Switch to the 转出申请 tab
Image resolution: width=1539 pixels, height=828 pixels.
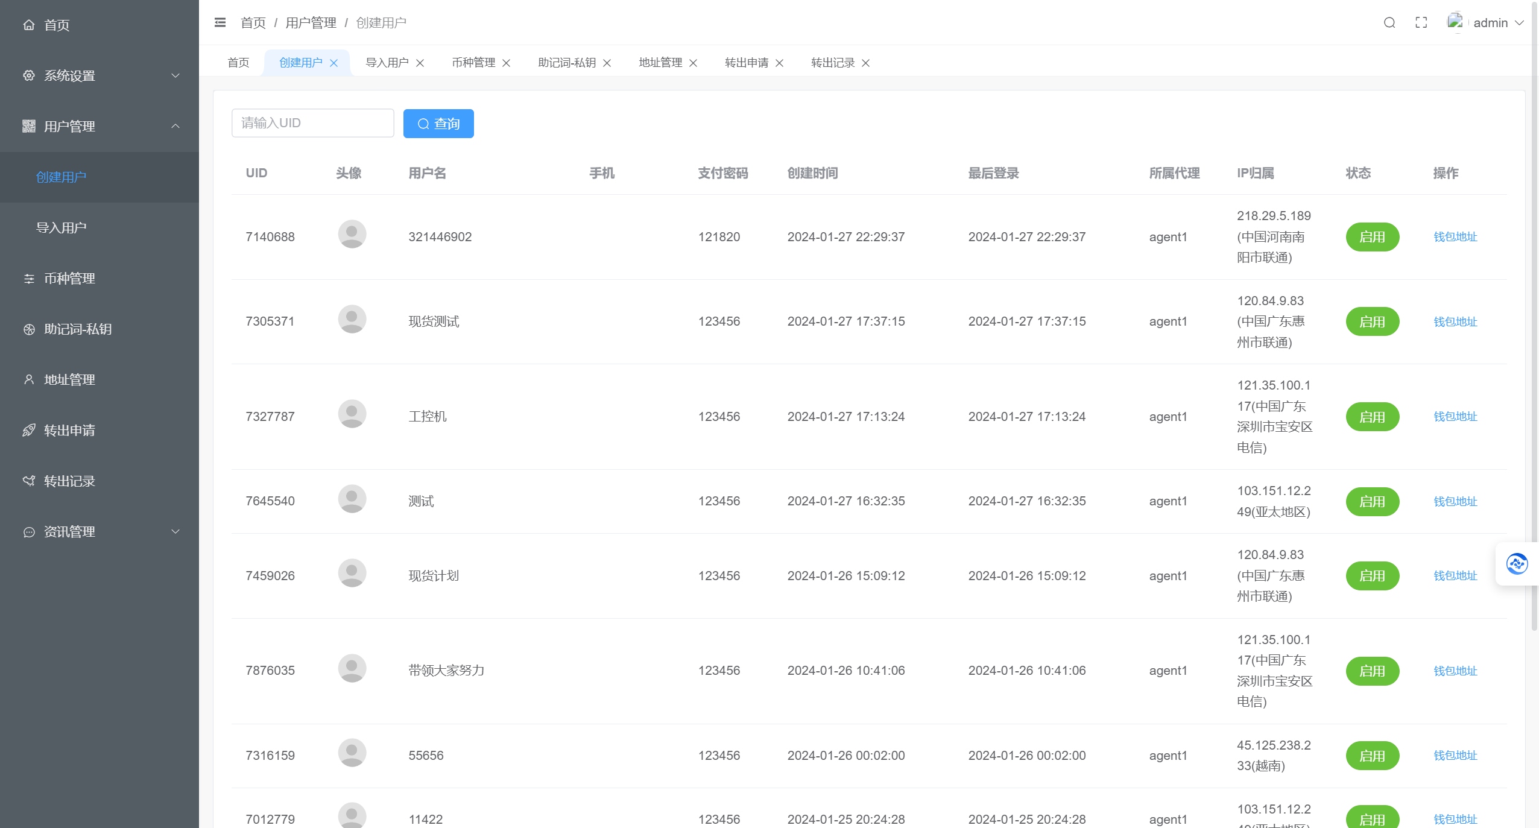click(x=747, y=62)
